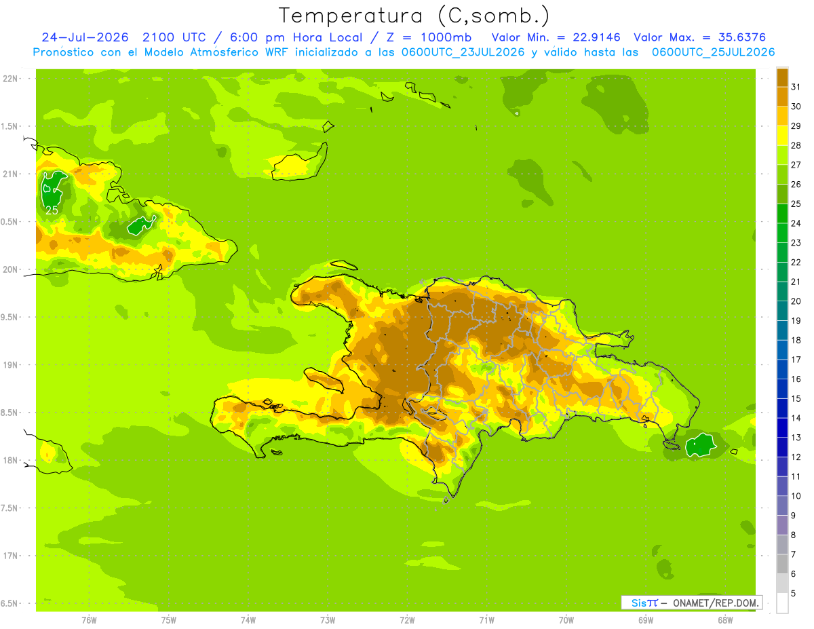The height and width of the screenshot is (629, 814).
Task: Select the purple legend swatch between 9 and 10
Action: (782, 506)
